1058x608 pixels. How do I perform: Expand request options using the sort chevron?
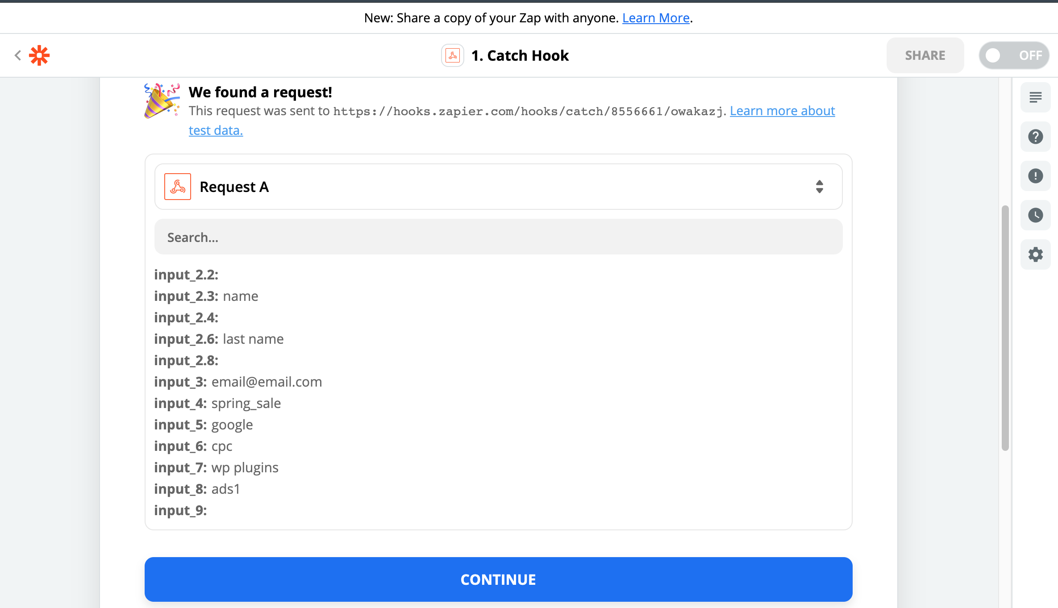point(820,186)
